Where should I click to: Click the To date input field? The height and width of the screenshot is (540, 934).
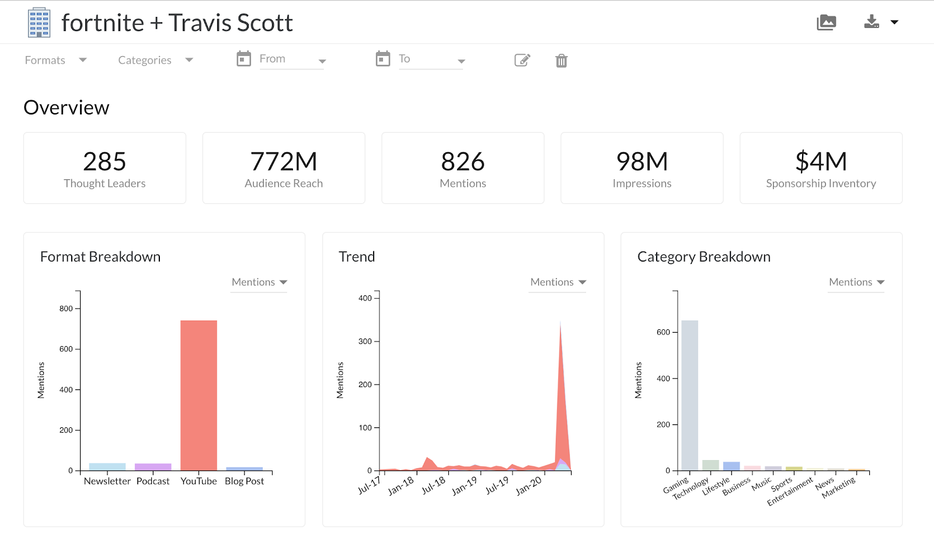(x=431, y=59)
